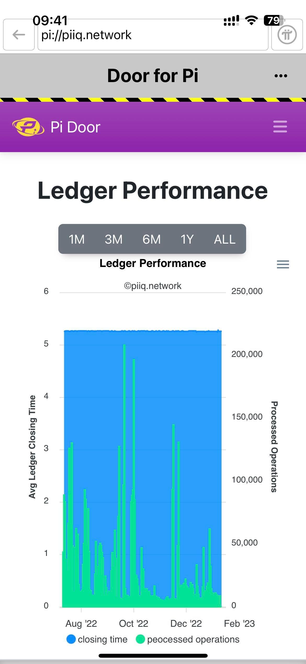Open the chart export hamburger menu

pos(283,264)
